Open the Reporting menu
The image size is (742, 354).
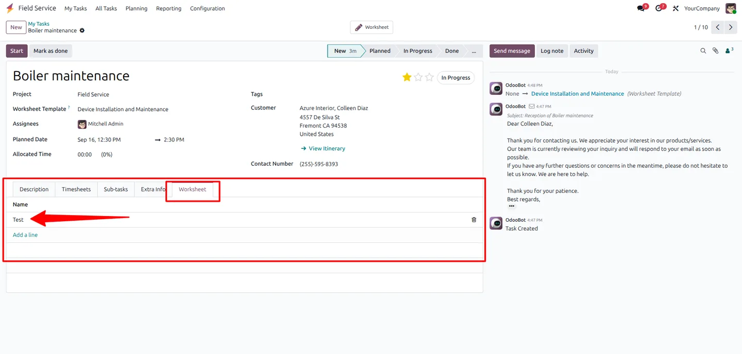[x=169, y=8]
